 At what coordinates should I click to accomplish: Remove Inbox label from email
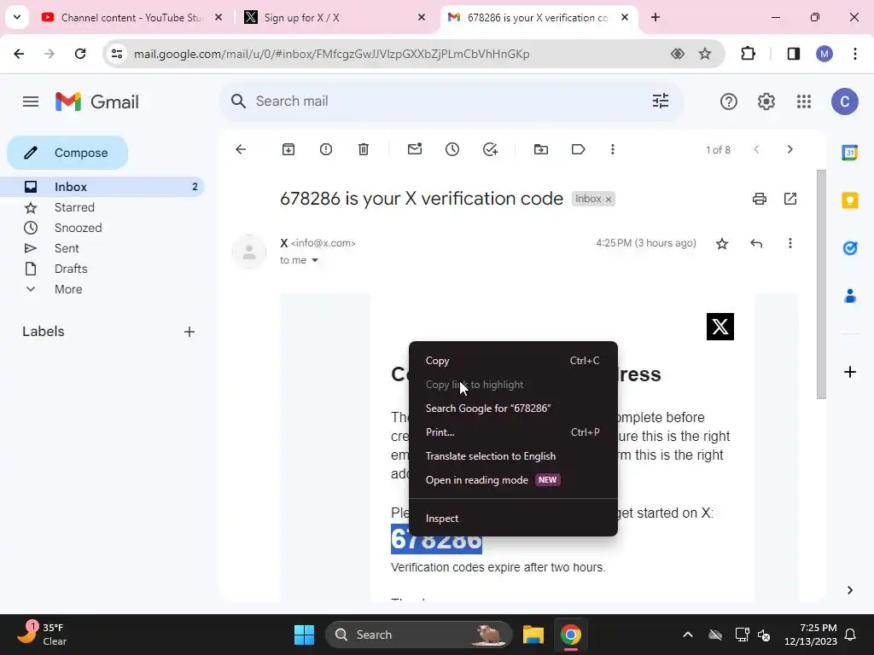[609, 200]
